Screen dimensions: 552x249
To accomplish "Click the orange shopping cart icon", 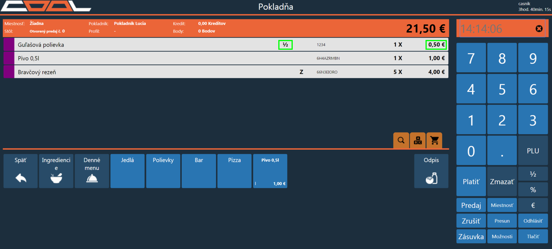I will [434, 140].
